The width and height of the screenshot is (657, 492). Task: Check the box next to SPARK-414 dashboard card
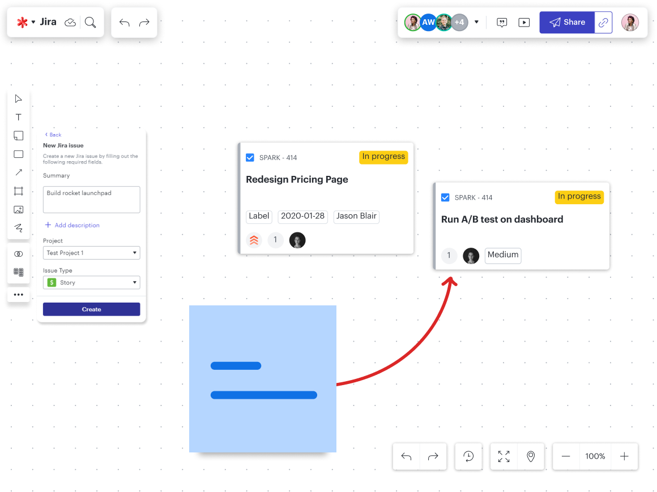(x=446, y=197)
